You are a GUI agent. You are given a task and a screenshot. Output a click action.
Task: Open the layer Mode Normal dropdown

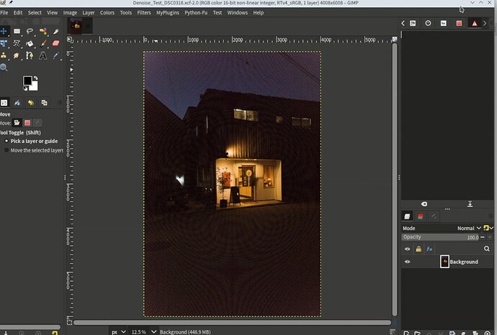469,228
